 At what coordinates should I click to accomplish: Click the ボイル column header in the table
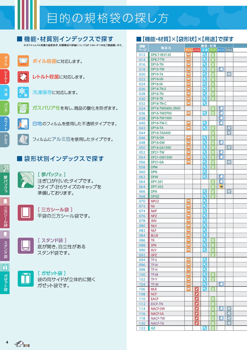click(x=188, y=50)
